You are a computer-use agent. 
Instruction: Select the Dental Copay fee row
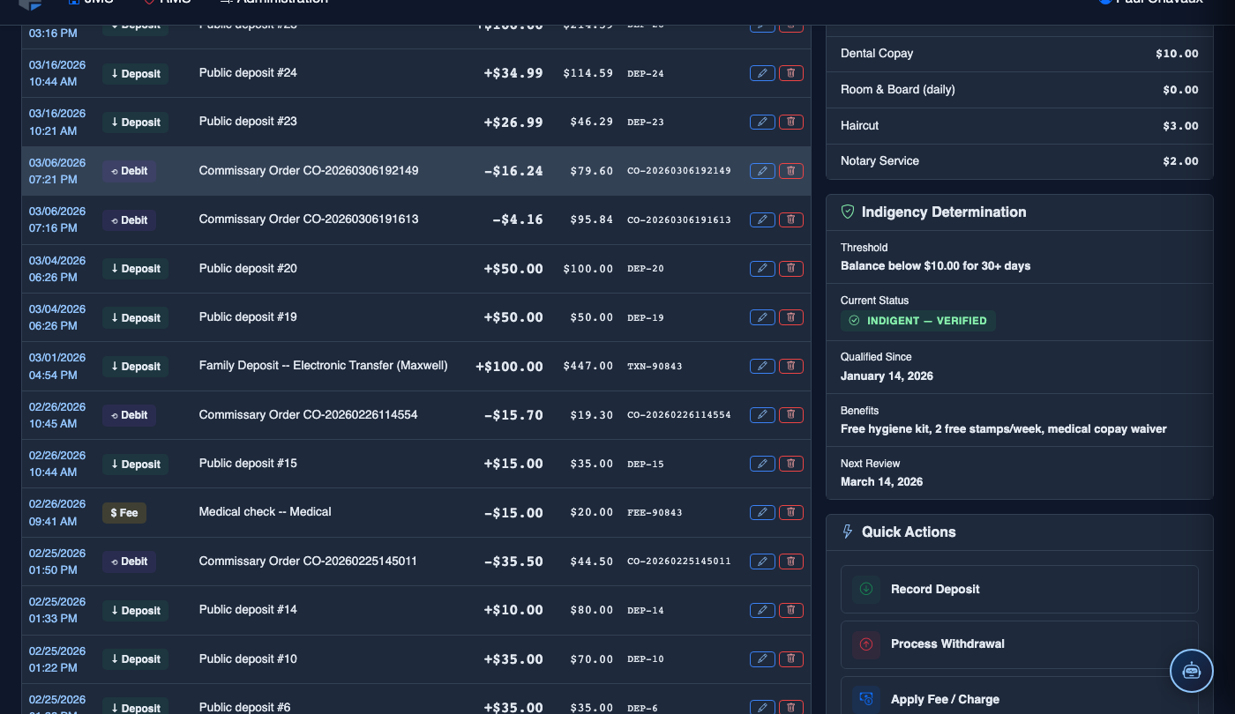pos(1020,54)
